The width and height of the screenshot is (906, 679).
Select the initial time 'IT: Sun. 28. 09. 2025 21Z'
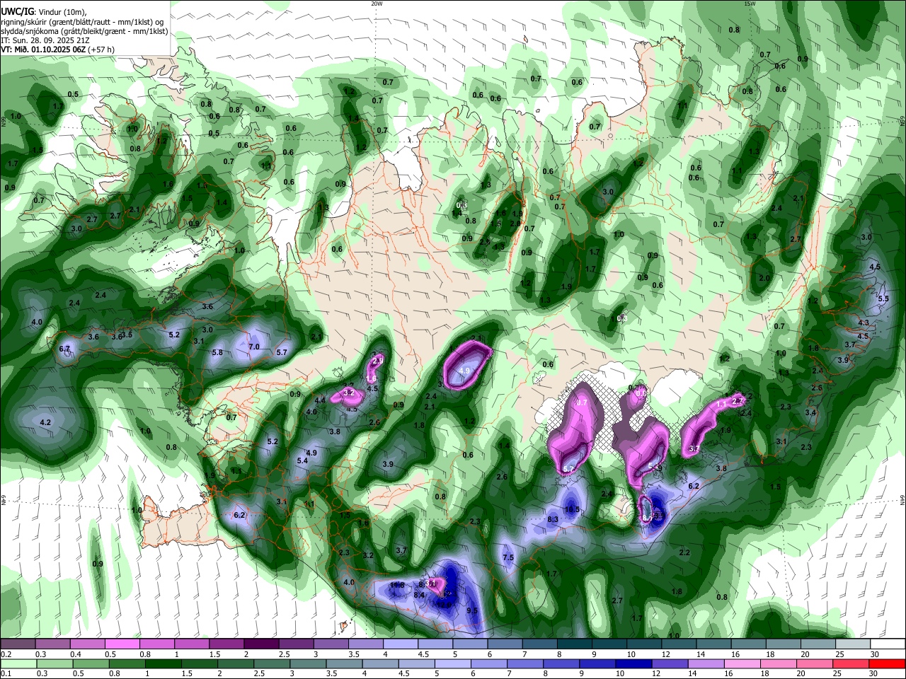[x=45, y=40]
